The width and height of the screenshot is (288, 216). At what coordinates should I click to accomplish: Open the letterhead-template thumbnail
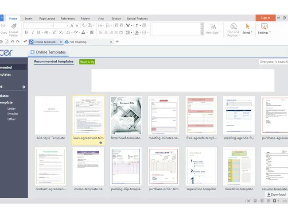point(126,115)
